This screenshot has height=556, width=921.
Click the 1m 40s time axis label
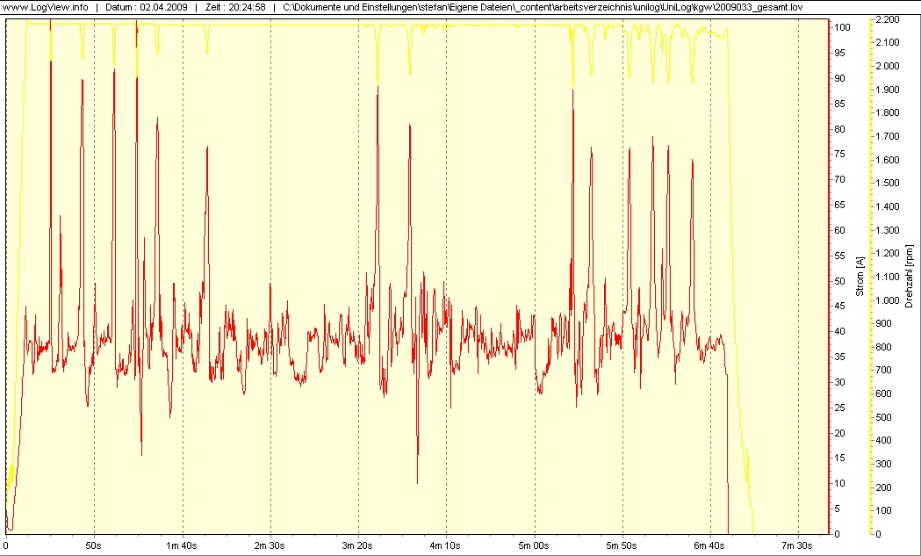click(182, 545)
